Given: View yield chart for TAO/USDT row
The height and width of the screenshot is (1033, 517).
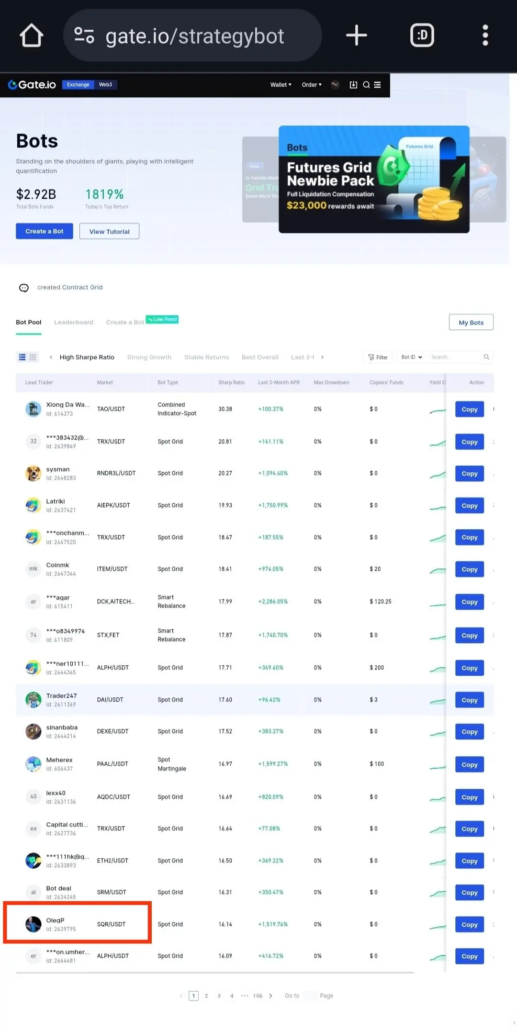Looking at the screenshot, I should point(437,410).
